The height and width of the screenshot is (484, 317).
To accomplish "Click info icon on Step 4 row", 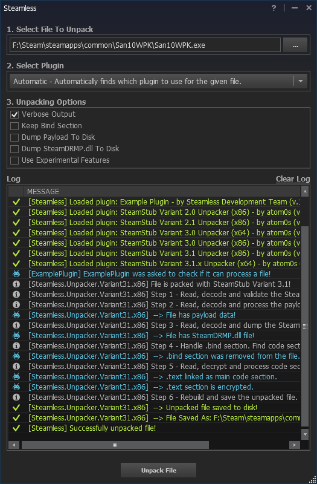I will point(16,345).
